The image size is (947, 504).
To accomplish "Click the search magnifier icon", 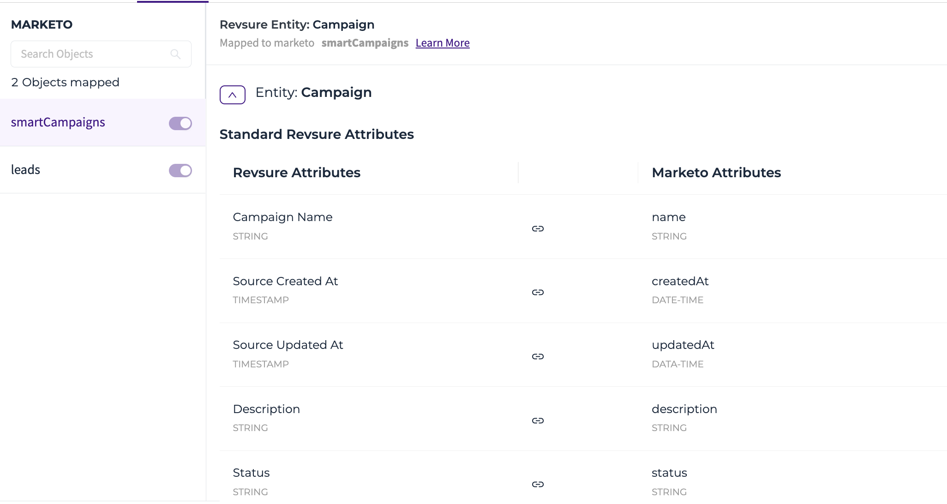I will (175, 54).
